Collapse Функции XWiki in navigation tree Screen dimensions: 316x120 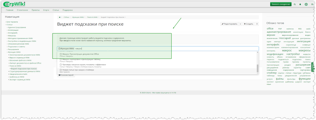pos(7,52)
